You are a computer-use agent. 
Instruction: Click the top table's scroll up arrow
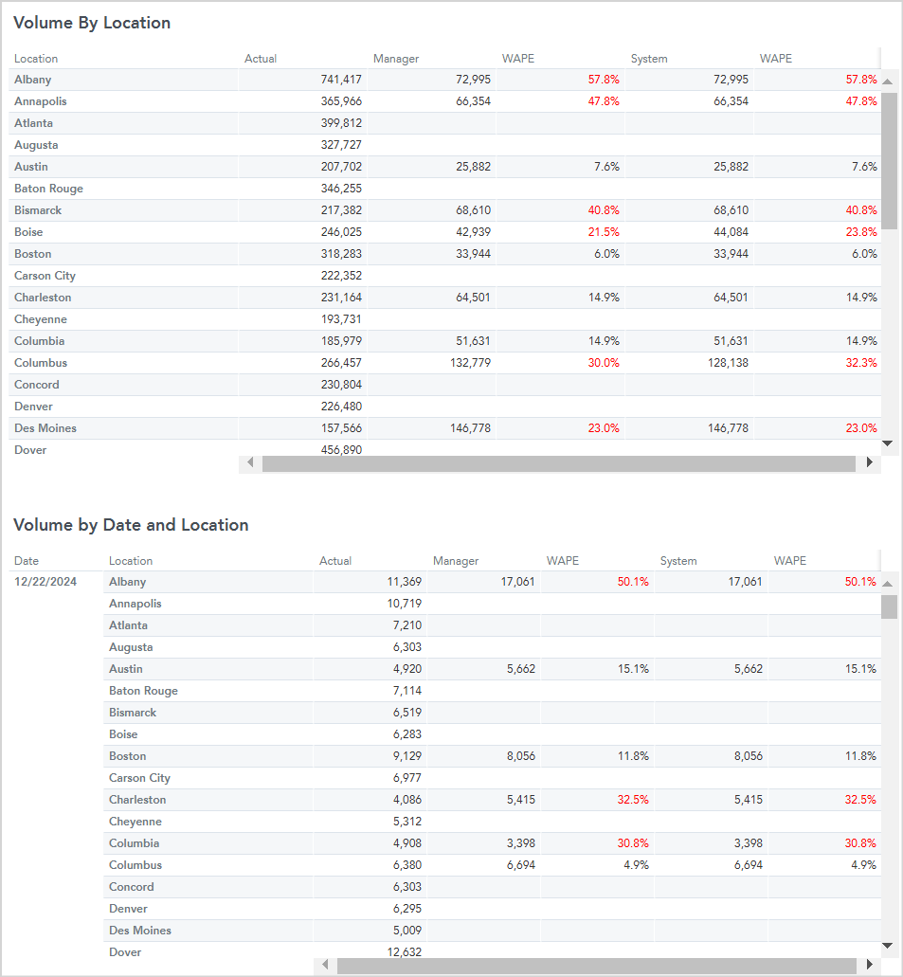(888, 81)
